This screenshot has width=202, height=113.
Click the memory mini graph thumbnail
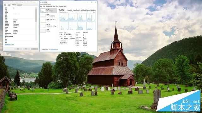point(43,16)
